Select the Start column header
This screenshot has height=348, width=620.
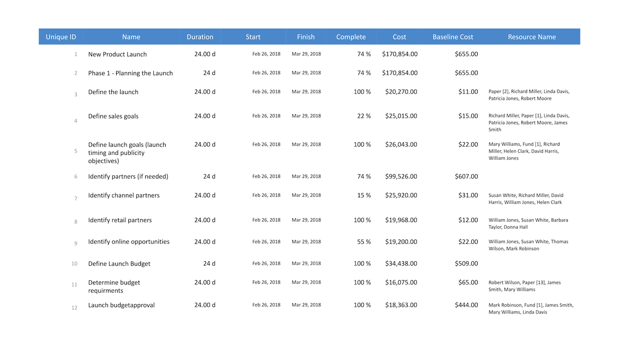(253, 37)
